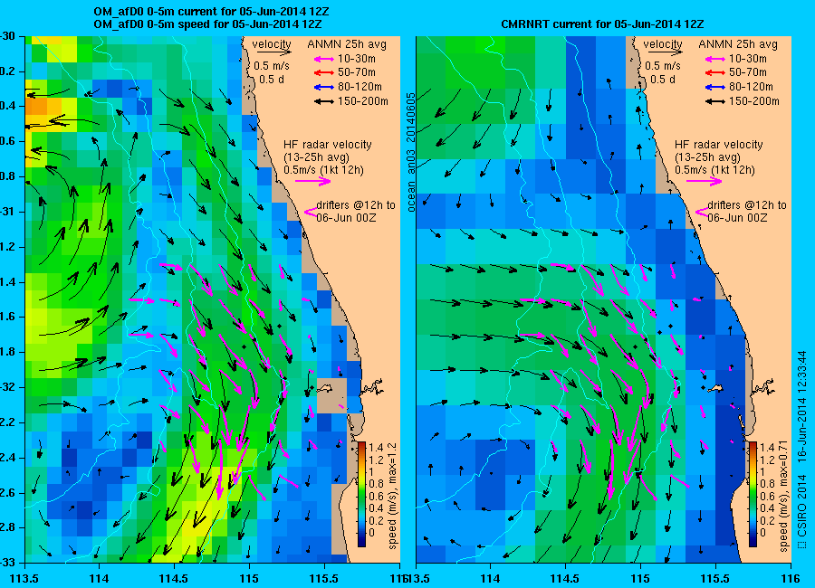Click red 50-70m legend arrow in left map
Image resolution: width=815 pixels, height=588 pixels.
tap(323, 72)
